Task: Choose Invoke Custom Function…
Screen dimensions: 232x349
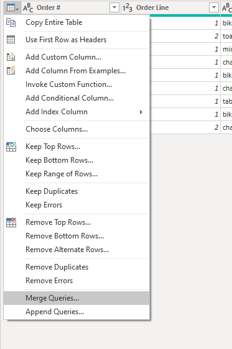Action: tap(77, 84)
